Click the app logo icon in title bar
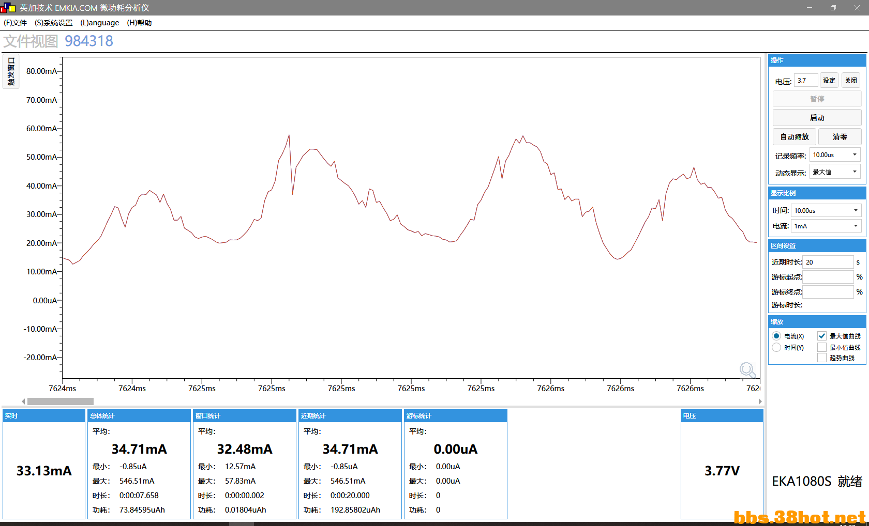Image resolution: width=869 pixels, height=526 pixels. (x=8, y=8)
